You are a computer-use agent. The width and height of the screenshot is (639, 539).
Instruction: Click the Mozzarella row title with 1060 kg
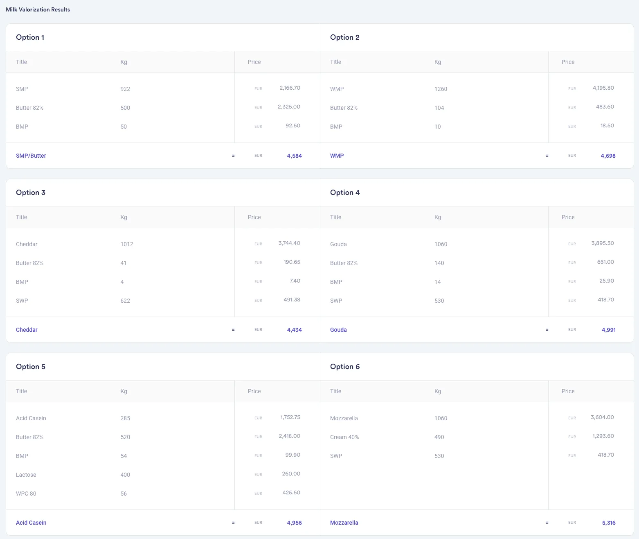point(344,418)
